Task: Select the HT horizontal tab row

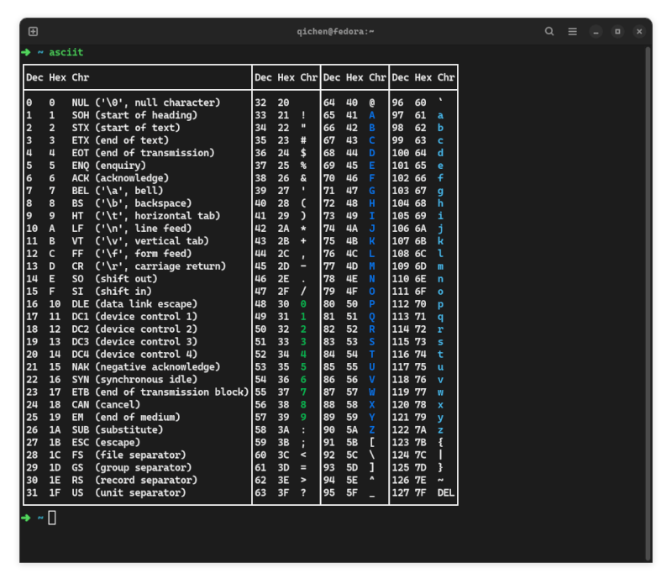Action: [x=123, y=216]
